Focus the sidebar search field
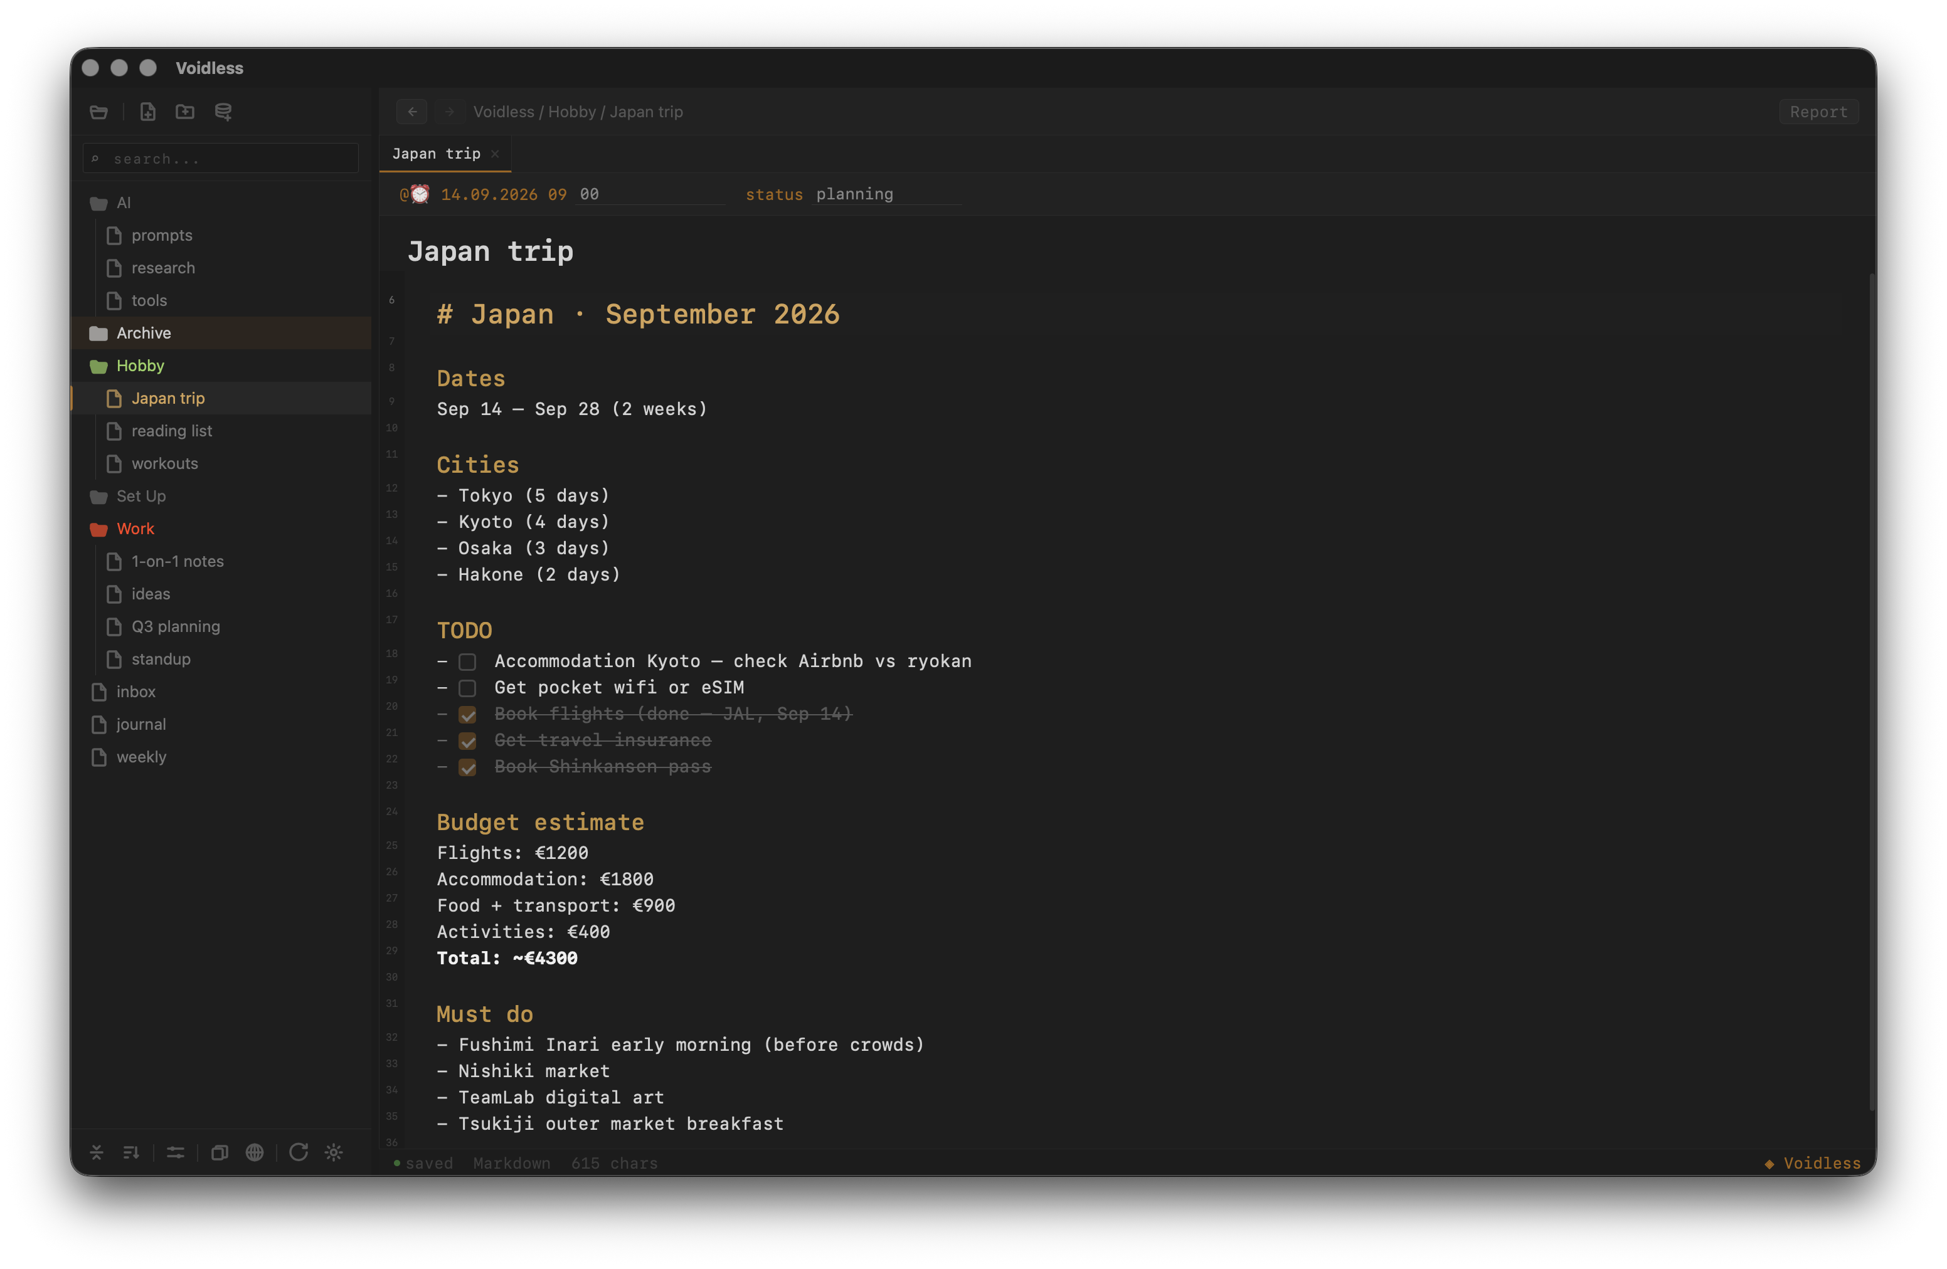Screen dimensions: 1947x1269 point(221,159)
